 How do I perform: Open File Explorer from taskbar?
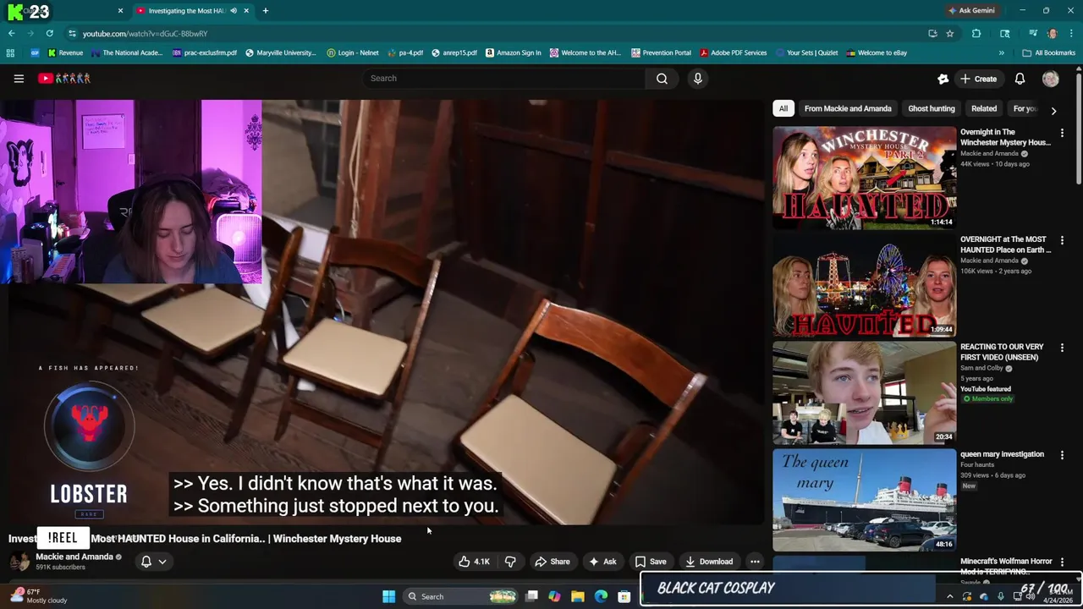click(577, 596)
